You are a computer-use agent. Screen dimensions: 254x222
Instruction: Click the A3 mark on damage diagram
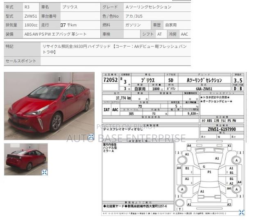coord(229,204)
